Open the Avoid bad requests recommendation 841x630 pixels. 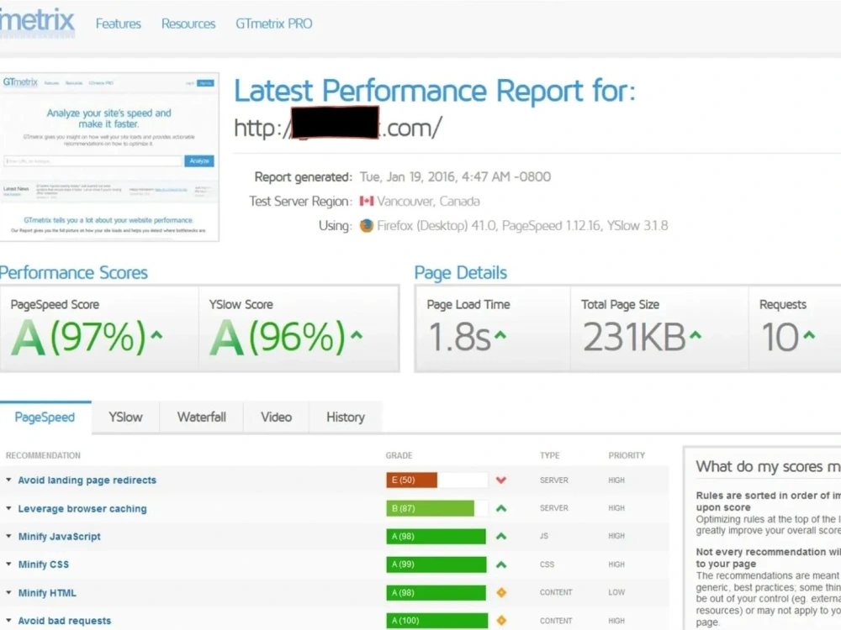tap(65, 621)
